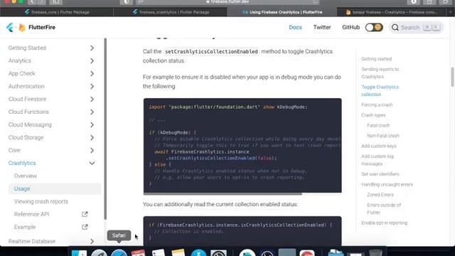Open the Example external link icon
The width and height of the screenshot is (455, 256).
click(85, 227)
